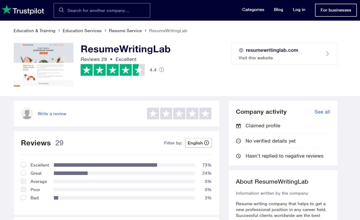360x220 pixels.
Task: Click the chevron arrow on the website card
Action: point(328,54)
